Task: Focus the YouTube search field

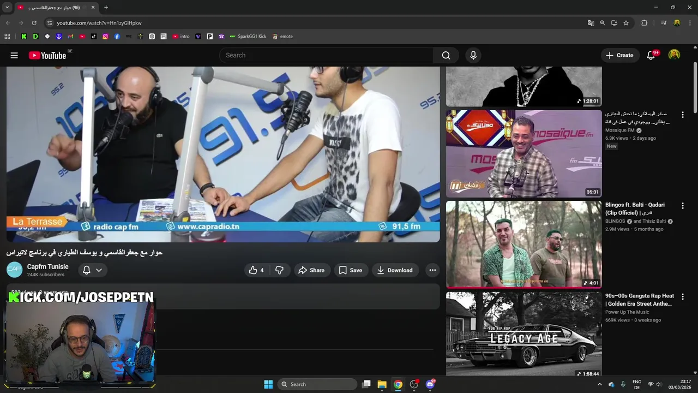Action: tap(326, 55)
